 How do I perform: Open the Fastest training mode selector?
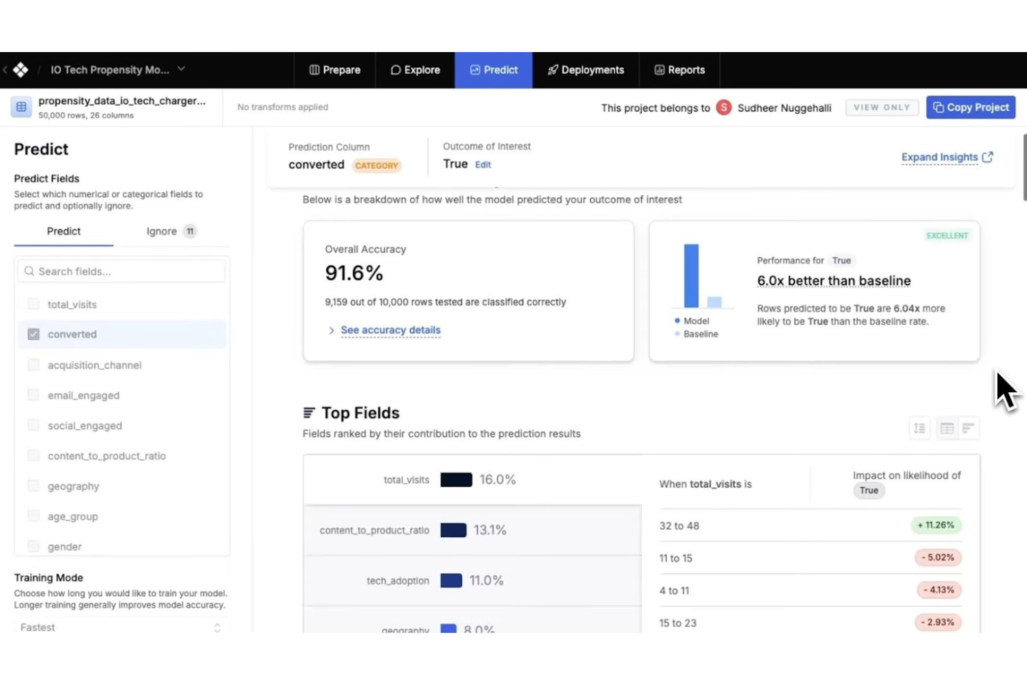[121, 627]
